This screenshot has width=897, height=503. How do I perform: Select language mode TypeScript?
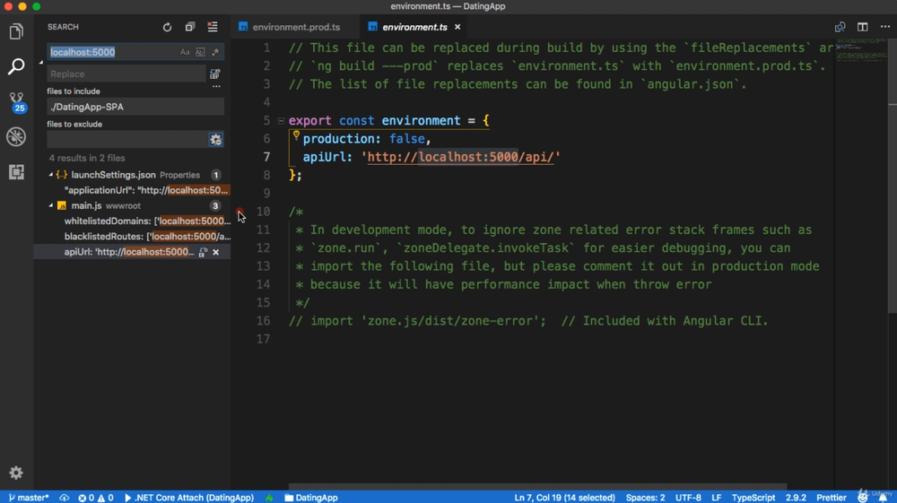(x=753, y=498)
